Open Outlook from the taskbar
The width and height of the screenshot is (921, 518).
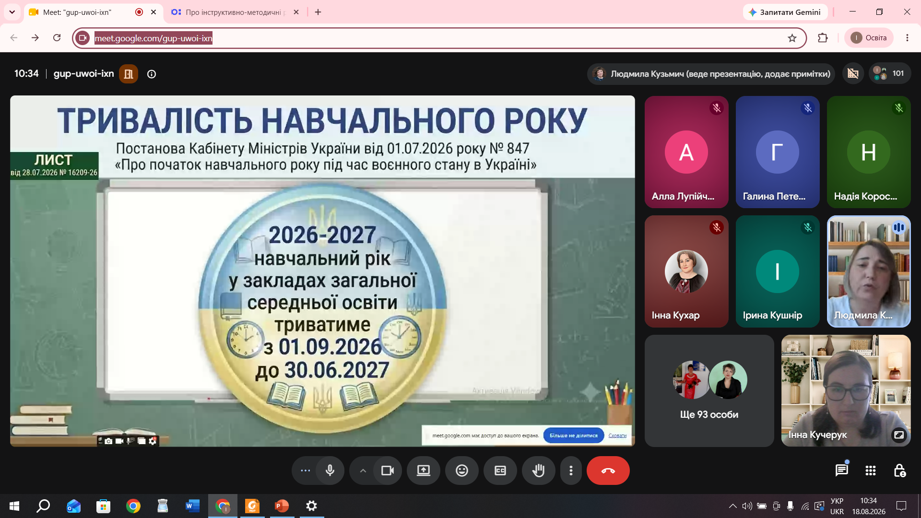click(73, 506)
